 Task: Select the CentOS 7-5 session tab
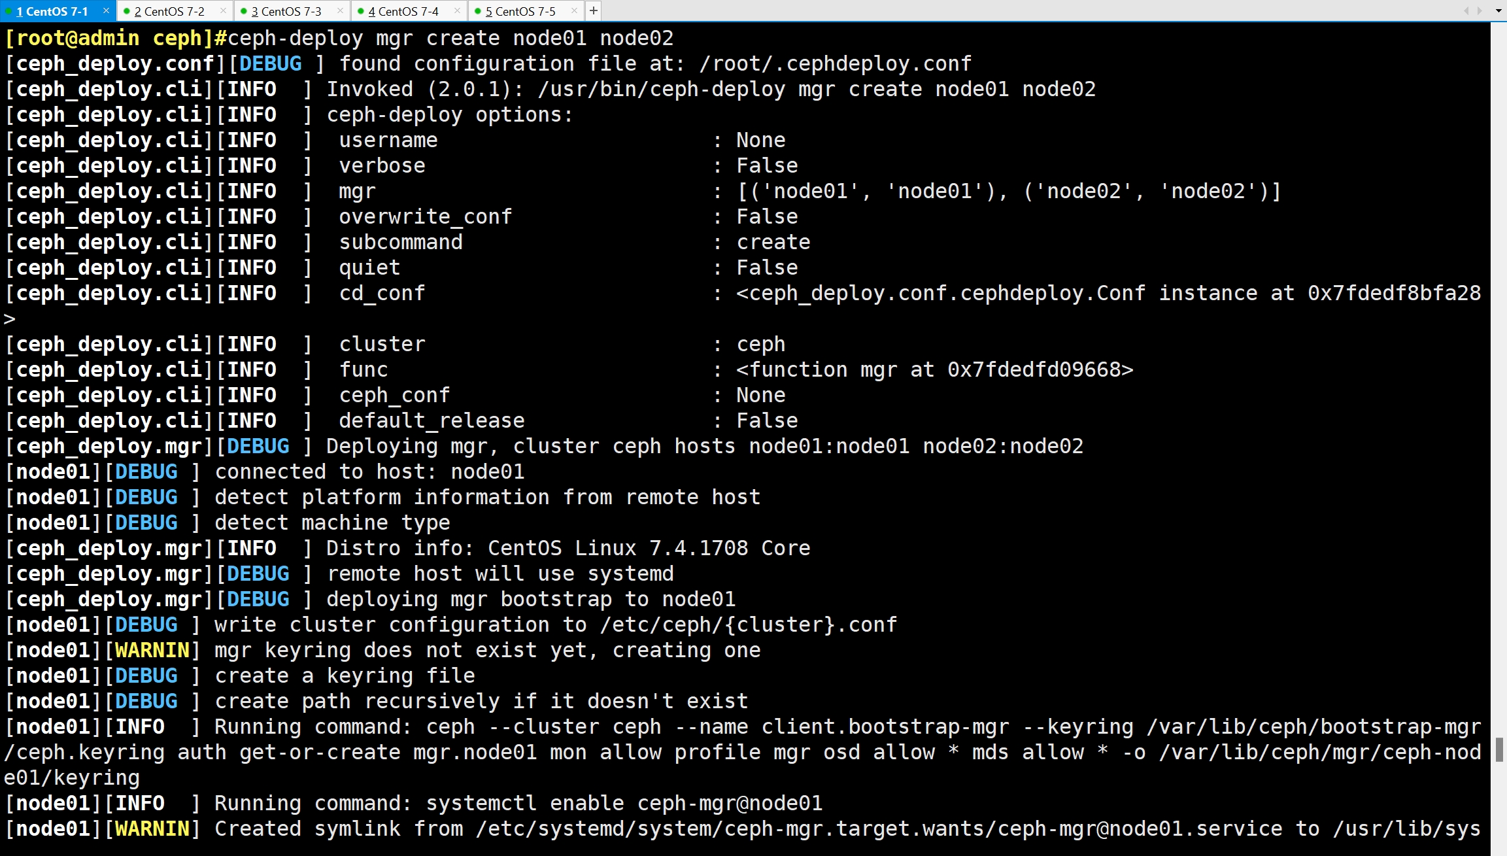(520, 11)
